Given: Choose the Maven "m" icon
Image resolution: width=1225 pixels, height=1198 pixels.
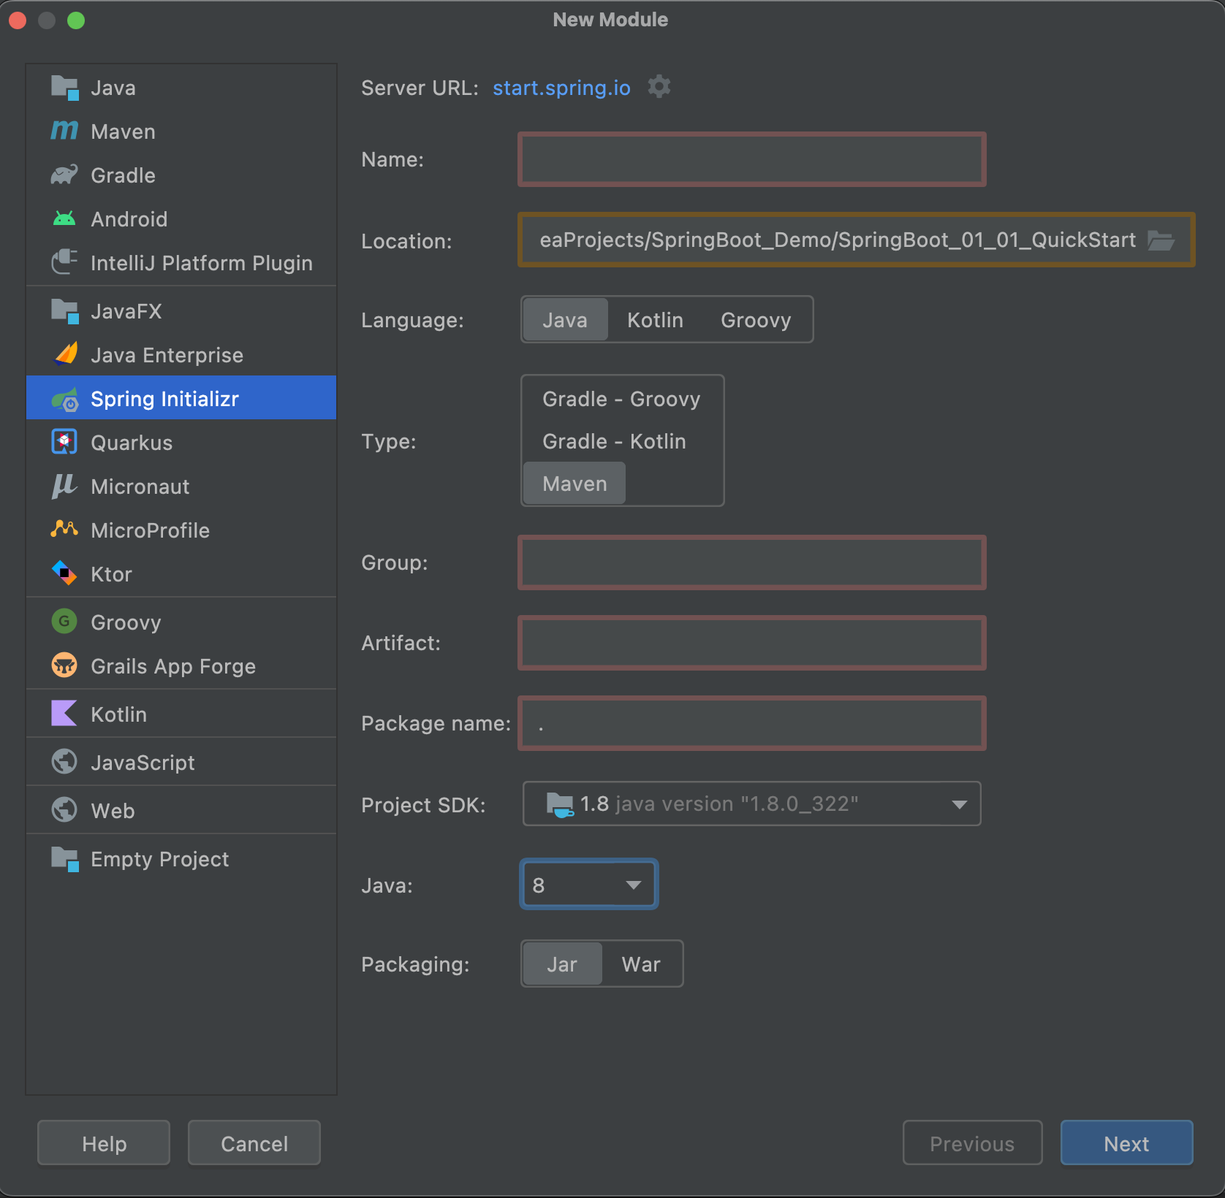Looking at the screenshot, I should click(64, 131).
